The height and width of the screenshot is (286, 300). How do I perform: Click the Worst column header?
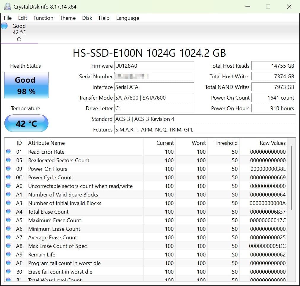191,143
